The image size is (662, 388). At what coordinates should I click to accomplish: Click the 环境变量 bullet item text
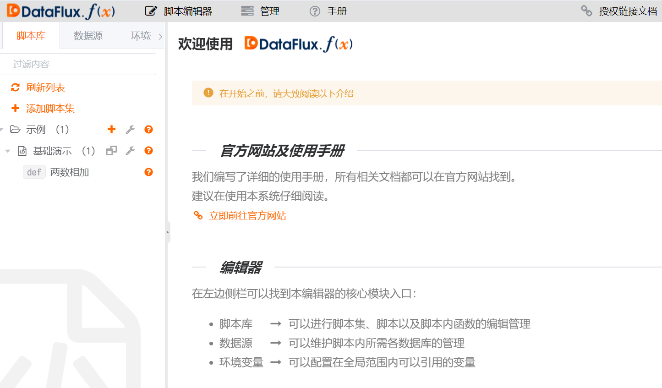tap(241, 362)
